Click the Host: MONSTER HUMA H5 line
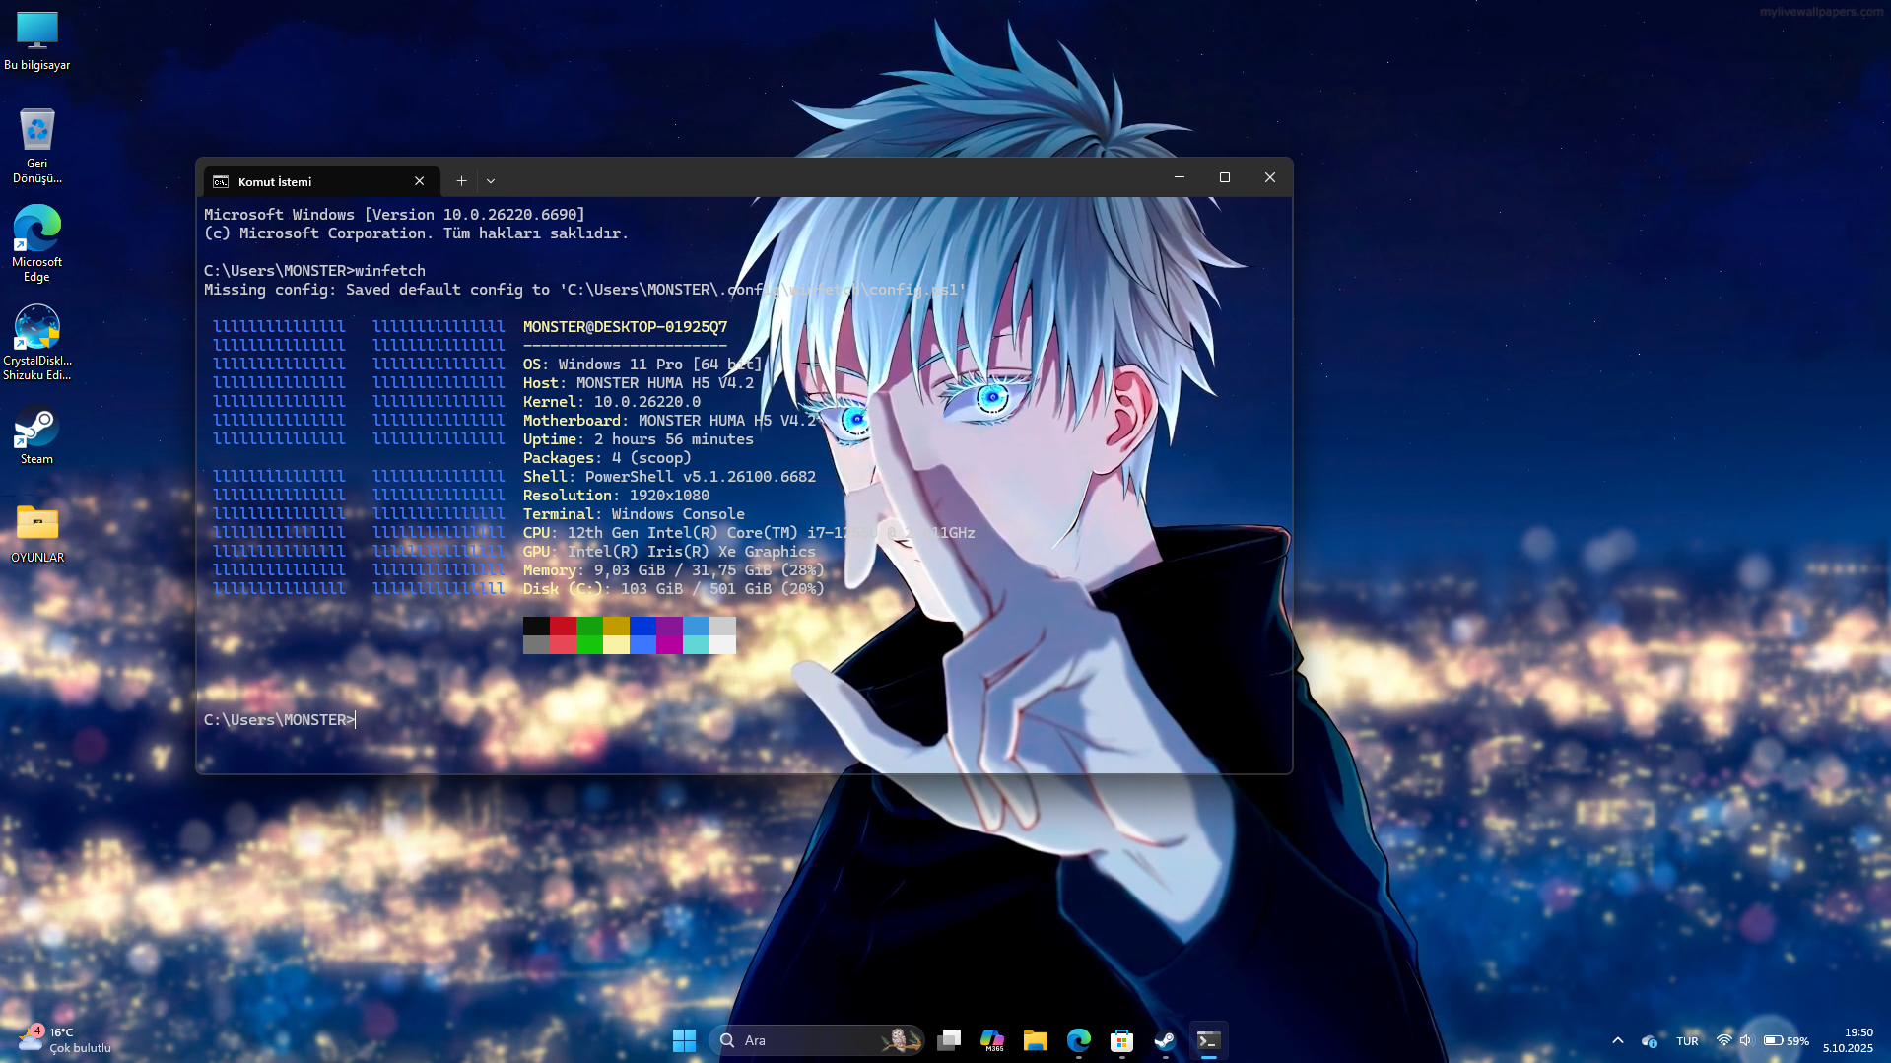Viewport: 1891px width, 1063px height. (x=639, y=382)
